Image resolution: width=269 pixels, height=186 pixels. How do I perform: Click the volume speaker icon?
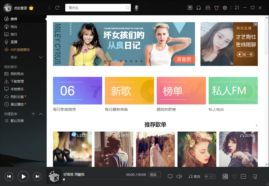(179, 176)
